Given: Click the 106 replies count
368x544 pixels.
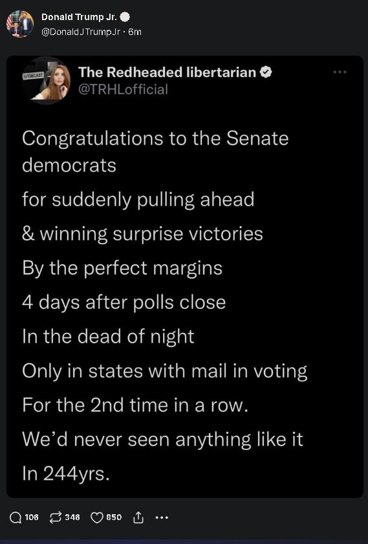Looking at the screenshot, I should [32, 517].
